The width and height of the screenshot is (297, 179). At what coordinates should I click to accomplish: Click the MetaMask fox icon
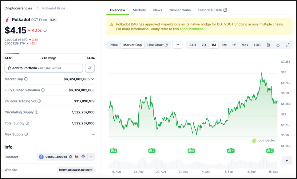point(77,157)
